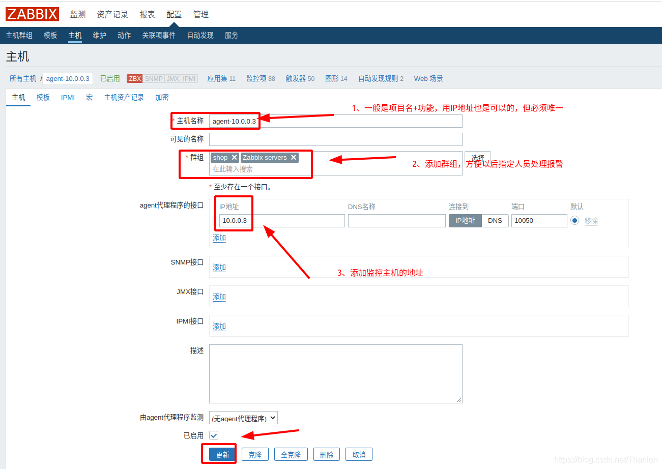Focus the 端口 field showing 10050
This screenshot has height=469, width=662.
(539, 221)
